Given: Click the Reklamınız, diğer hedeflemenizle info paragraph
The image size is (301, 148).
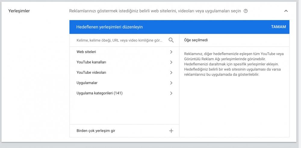Looking at the screenshot, I should click(234, 64).
